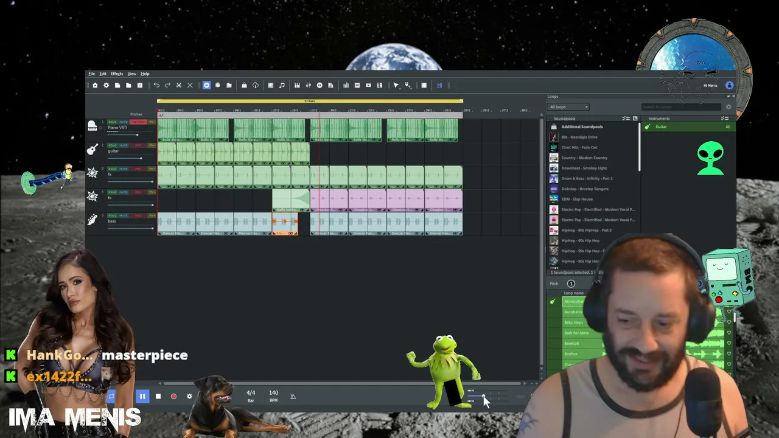Viewport: 779px width, 438px height.
Task: Solo the Piano VSTi track
Action: coord(113,122)
